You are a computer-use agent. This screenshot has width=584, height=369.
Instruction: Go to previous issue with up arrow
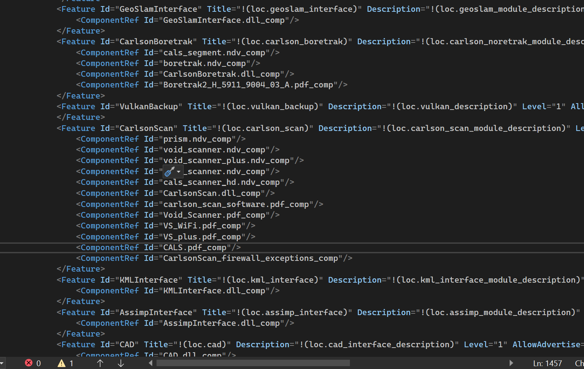(100, 363)
